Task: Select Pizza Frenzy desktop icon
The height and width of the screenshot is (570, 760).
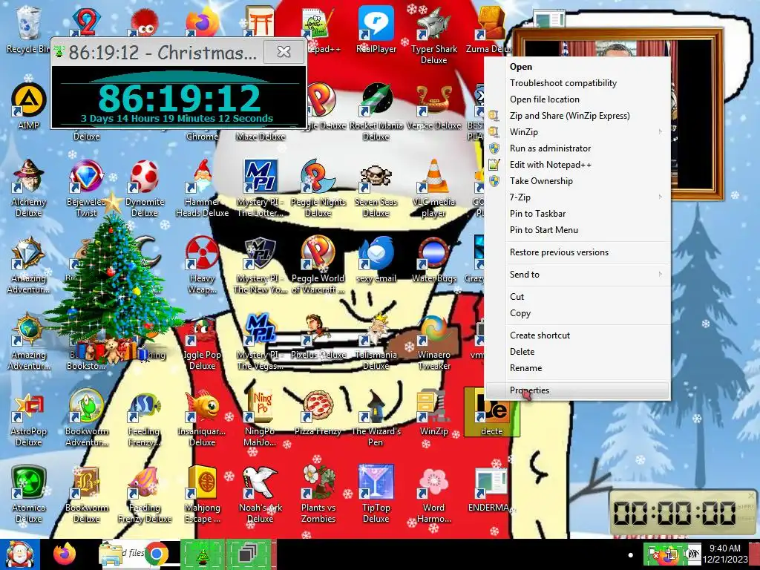Action: point(318,413)
